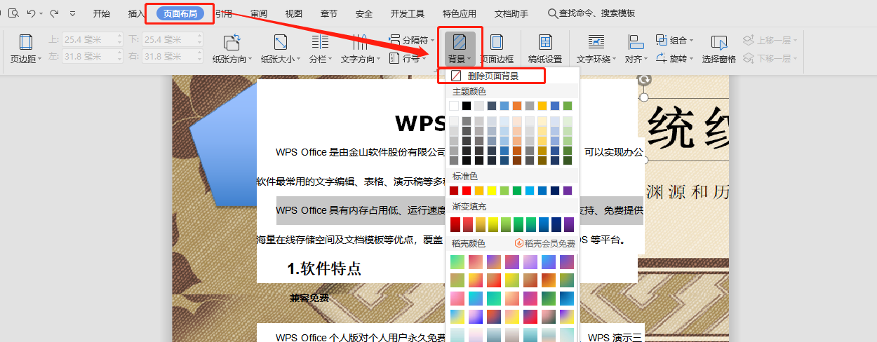877x342 pixels.
Task: Expand the 文字方向 dropdown arrow
Action: [378, 60]
